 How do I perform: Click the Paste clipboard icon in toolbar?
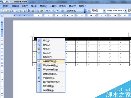(42, 11)
